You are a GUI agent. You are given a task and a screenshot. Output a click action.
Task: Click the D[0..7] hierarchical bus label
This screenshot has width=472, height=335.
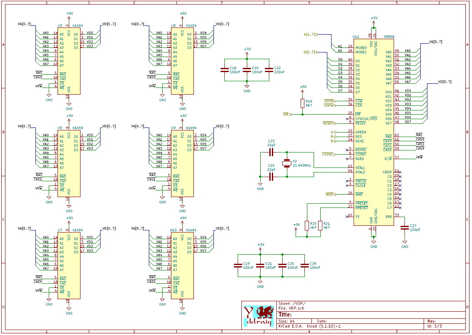coord(311,52)
